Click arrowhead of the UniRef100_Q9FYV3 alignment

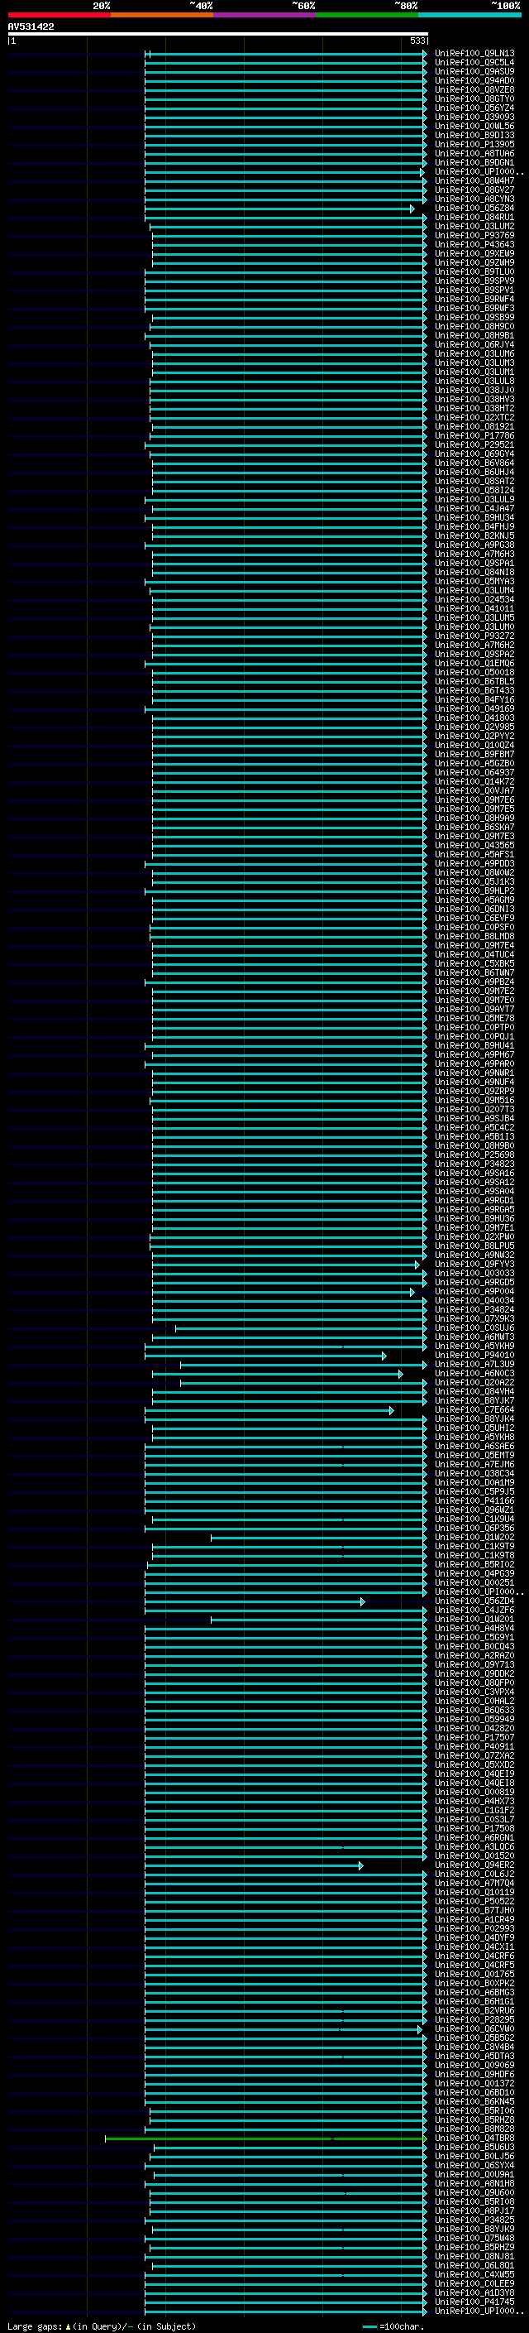point(417,1265)
